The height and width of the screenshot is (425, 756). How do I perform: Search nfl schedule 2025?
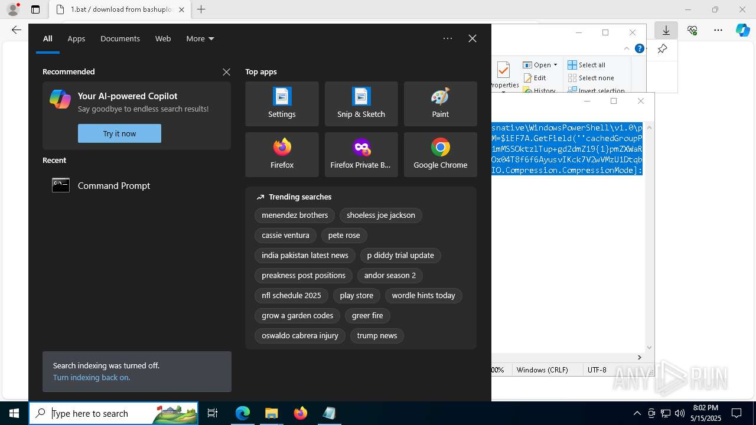tap(291, 295)
